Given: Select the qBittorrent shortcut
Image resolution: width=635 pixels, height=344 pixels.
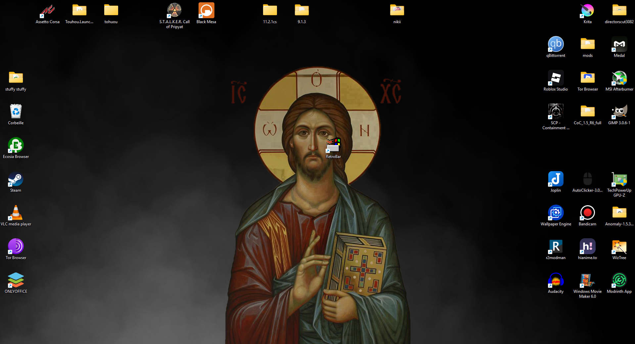Looking at the screenshot, I should click(x=556, y=45).
